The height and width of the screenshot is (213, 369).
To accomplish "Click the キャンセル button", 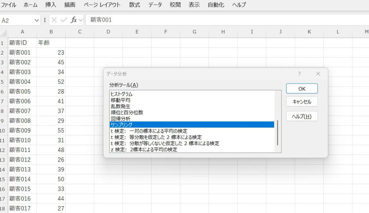I will [302, 102].
